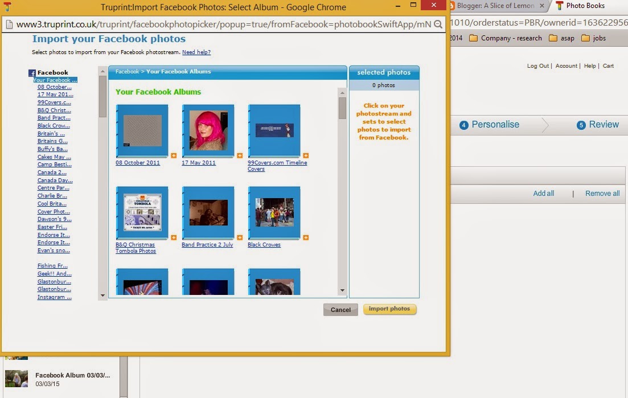Open the asap bookmark folder
This screenshot has width=628, height=398.
click(561, 38)
